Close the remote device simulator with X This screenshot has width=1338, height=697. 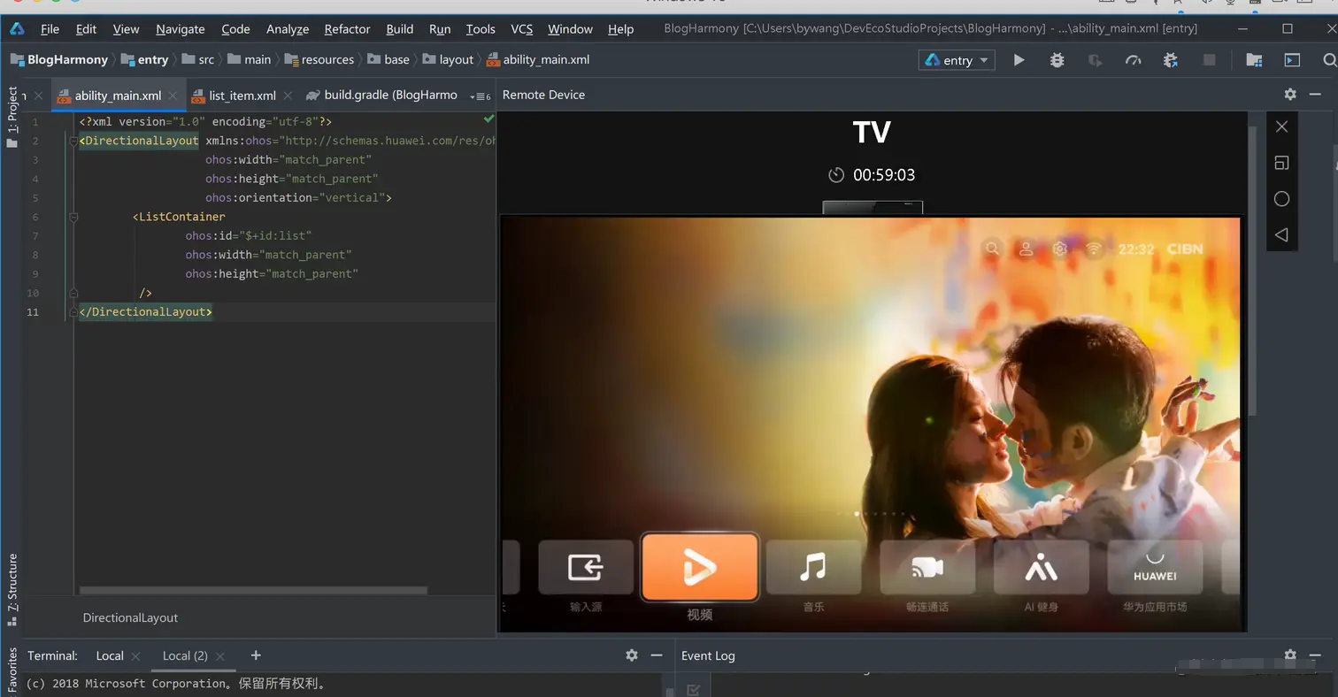1281,126
